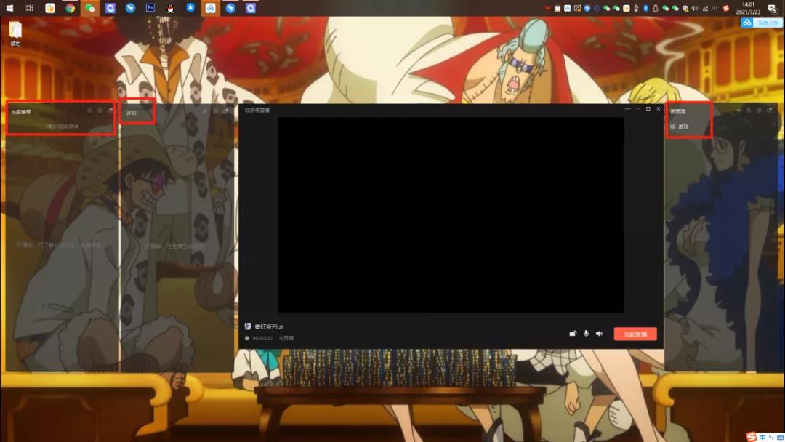Viewport: 785px width, 442px height.
Task: Click the Bluetooth icon in system tray
Action: (x=646, y=8)
